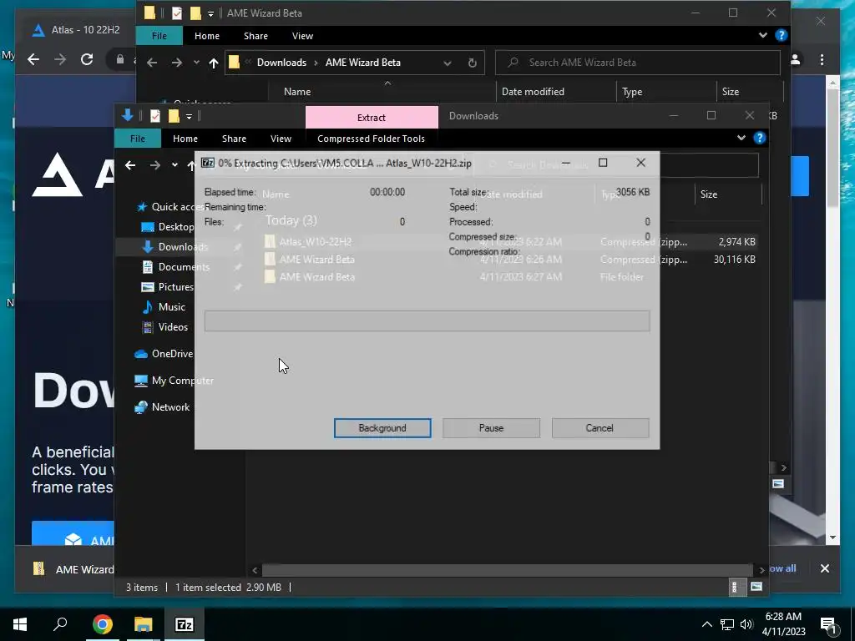Click properties icon in Downloads title bar
Viewport: 855px width, 641px height.
tap(154, 115)
